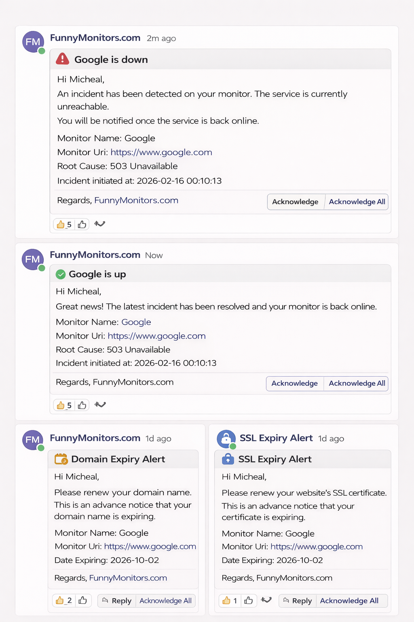Open the SSL Expiry Alert avatar icon
Screen dimensions: 414x622
coord(226,438)
